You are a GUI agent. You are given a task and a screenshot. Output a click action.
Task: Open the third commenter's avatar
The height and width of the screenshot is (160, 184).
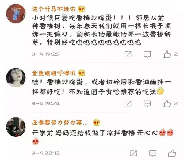point(16,127)
